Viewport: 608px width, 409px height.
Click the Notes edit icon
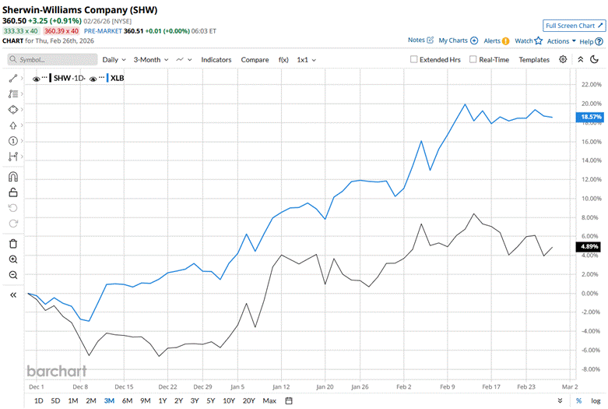(x=430, y=40)
